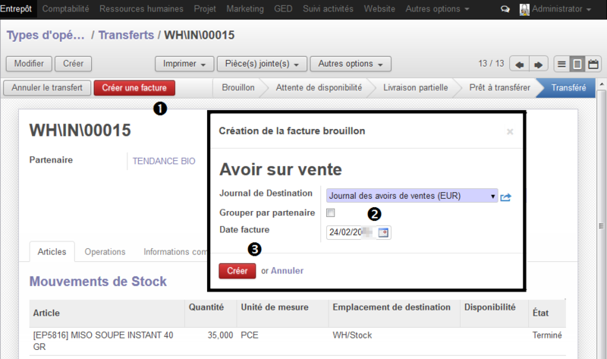Switch to form view
The height and width of the screenshot is (359, 607).
click(x=577, y=65)
